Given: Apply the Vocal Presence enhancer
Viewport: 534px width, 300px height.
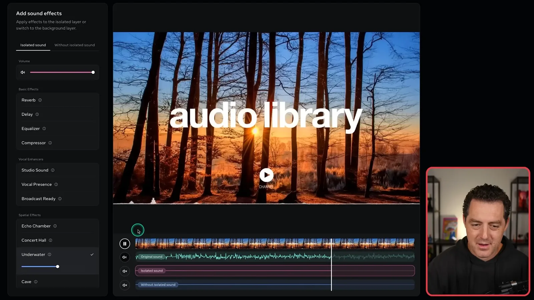Looking at the screenshot, I should (57, 184).
